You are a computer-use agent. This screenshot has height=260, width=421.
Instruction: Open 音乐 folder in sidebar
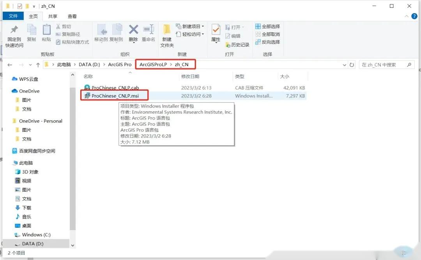(x=27, y=216)
